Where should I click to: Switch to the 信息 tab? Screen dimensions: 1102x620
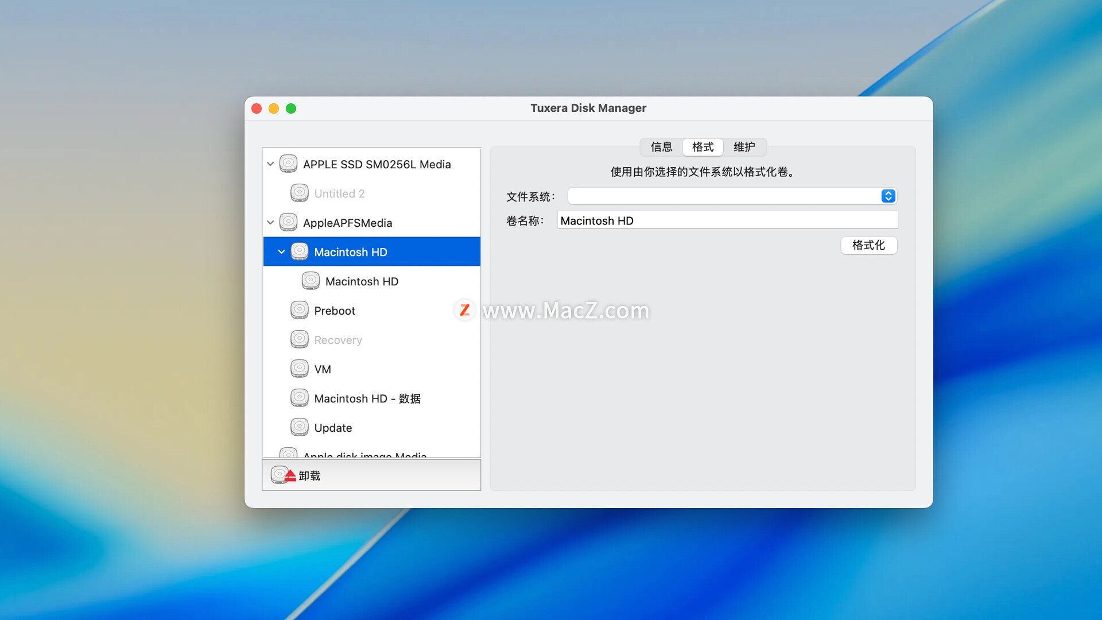click(661, 147)
